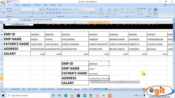The height and width of the screenshot is (98, 175).
Task: Cut the selection with Cut
Action: point(9,8)
